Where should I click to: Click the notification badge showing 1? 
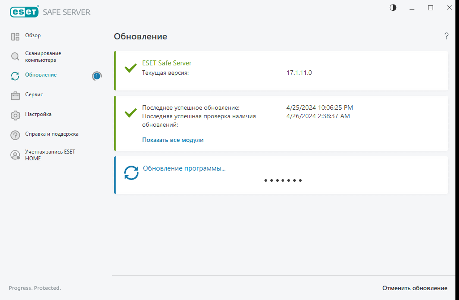pos(97,76)
